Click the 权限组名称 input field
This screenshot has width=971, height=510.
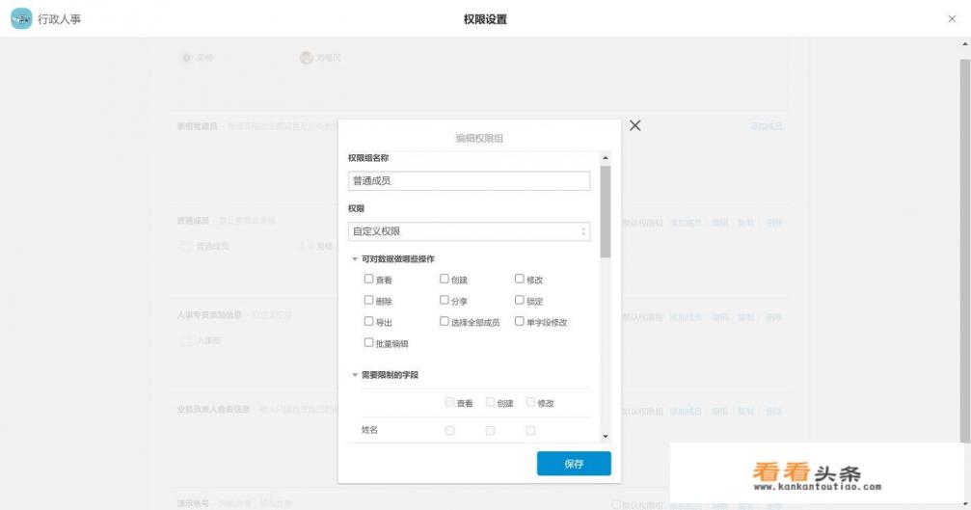[x=469, y=180]
